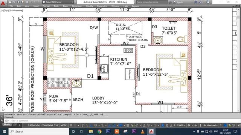Open the Parametric menu
The width and height of the screenshot is (241, 135).
pos(102,6)
